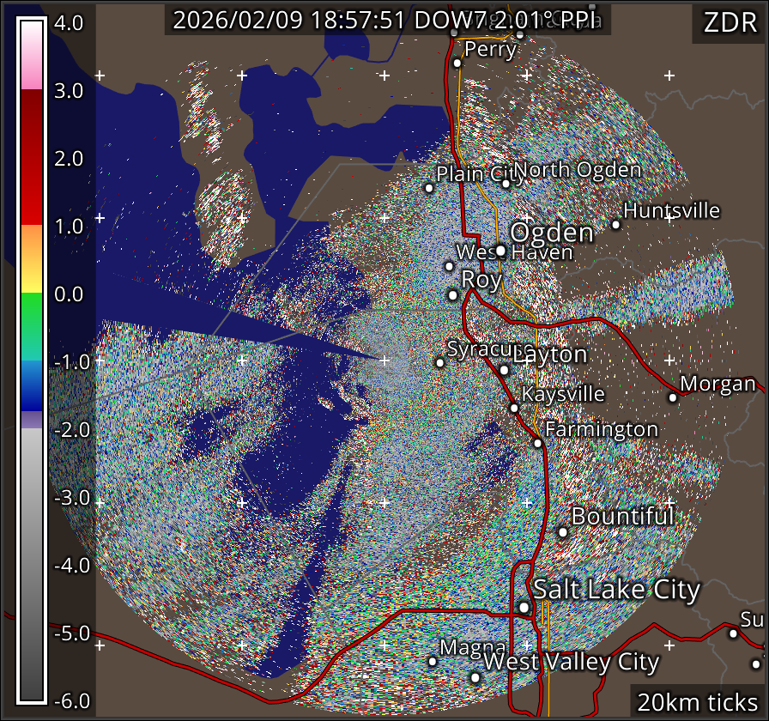The image size is (769, 721).
Task: Click the Perry city marker dot
Action: point(457,63)
